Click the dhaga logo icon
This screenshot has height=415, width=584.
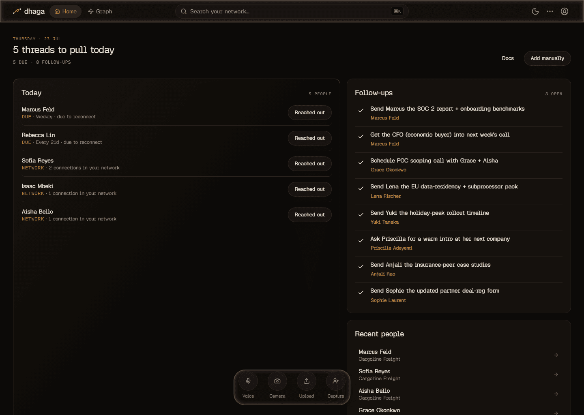click(x=17, y=11)
